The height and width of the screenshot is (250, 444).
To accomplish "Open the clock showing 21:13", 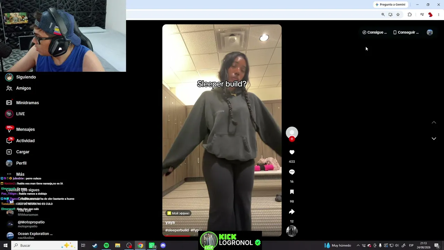I will pos(423,245).
